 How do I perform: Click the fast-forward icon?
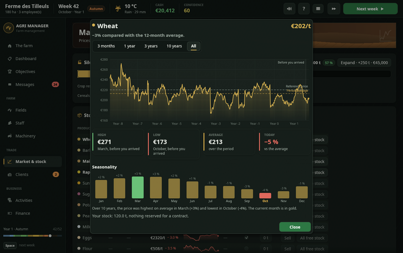pyautogui.click(x=333, y=9)
